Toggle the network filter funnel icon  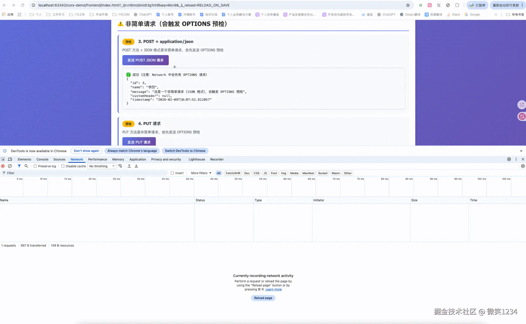tap(19, 166)
